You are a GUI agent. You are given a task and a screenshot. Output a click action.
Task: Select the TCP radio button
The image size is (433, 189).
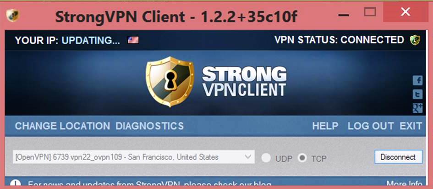(302, 158)
